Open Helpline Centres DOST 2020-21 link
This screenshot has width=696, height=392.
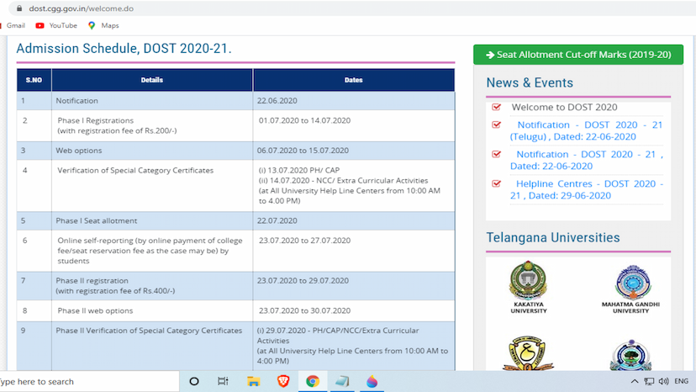[x=586, y=189]
